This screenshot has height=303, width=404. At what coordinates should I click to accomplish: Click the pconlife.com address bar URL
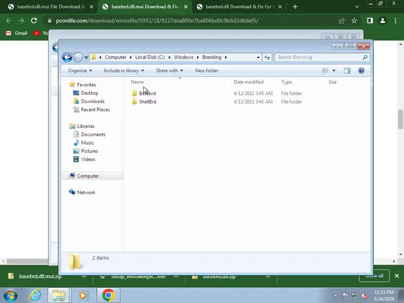(x=157, y=21)
